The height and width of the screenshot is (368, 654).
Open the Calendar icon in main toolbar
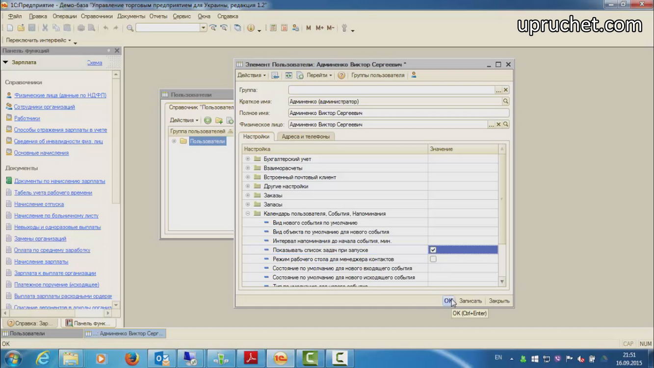point(284,28)
